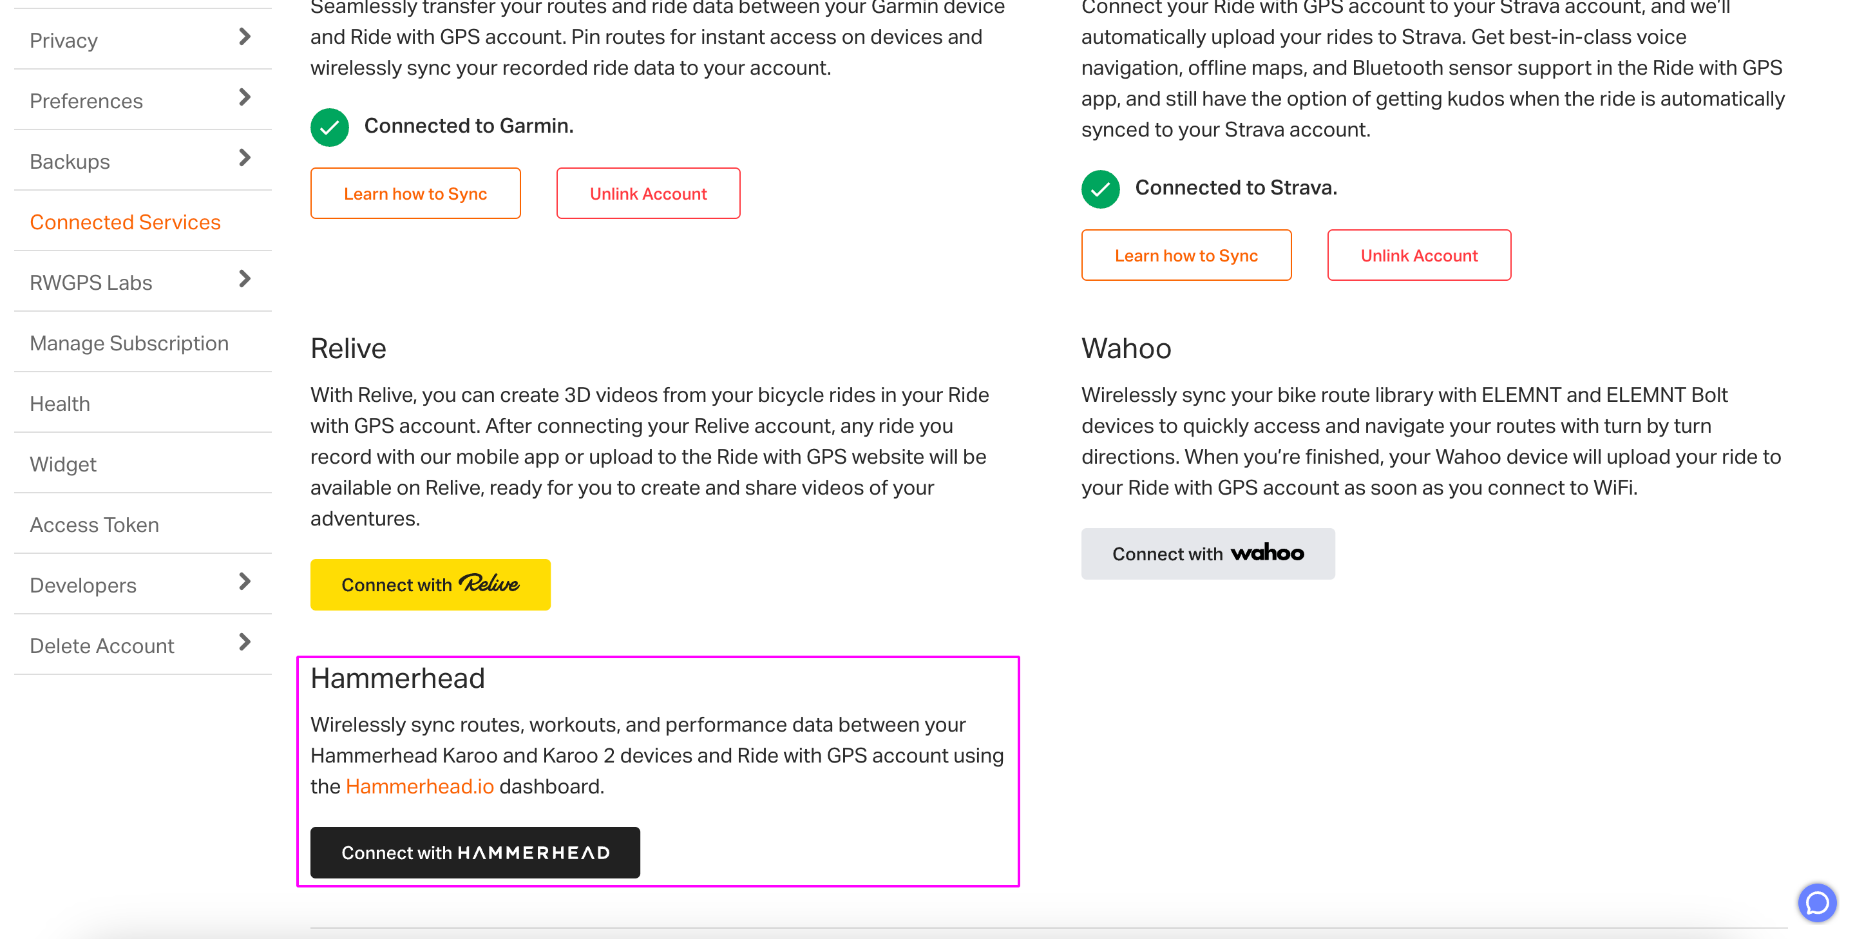Learn how to sync with Garmin
The height and width of the screenshot is (939, 1855).
[415, 194]
